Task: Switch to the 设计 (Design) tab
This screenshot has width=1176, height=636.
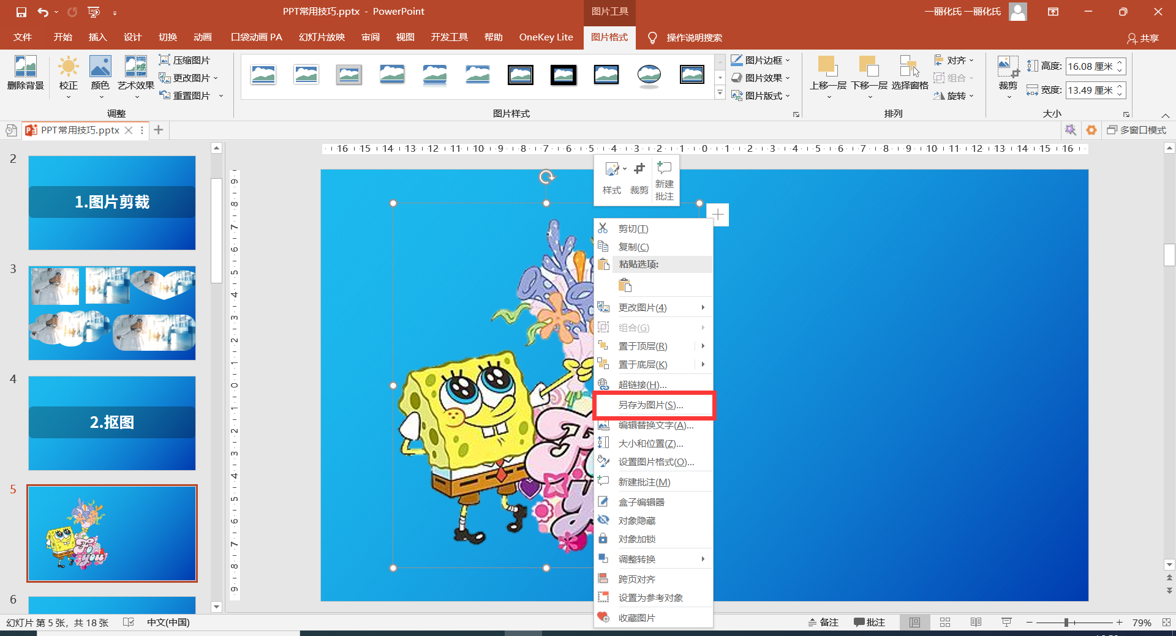Action: [x=132, y=37]
